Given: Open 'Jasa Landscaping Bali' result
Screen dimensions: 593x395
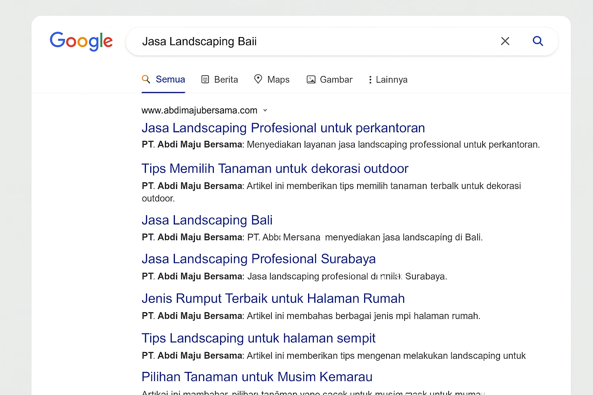Looking at the screenshot, I should coord(207,220).
